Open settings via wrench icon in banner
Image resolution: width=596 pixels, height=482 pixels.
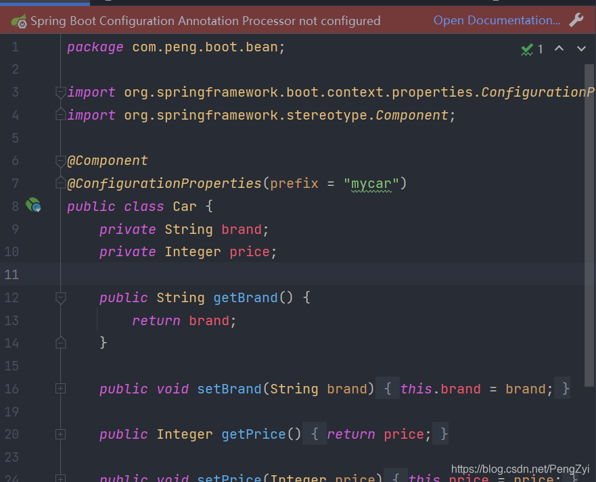tap(576, 20)
